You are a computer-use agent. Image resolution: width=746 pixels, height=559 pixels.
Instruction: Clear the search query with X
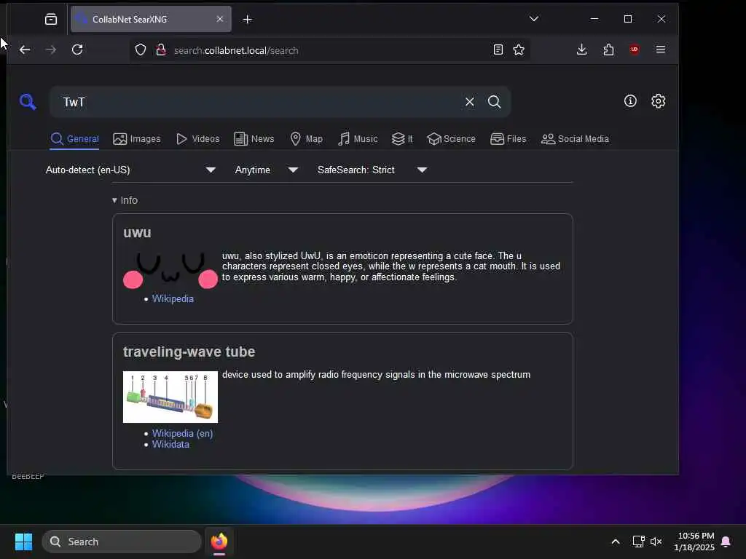(470, 102)
